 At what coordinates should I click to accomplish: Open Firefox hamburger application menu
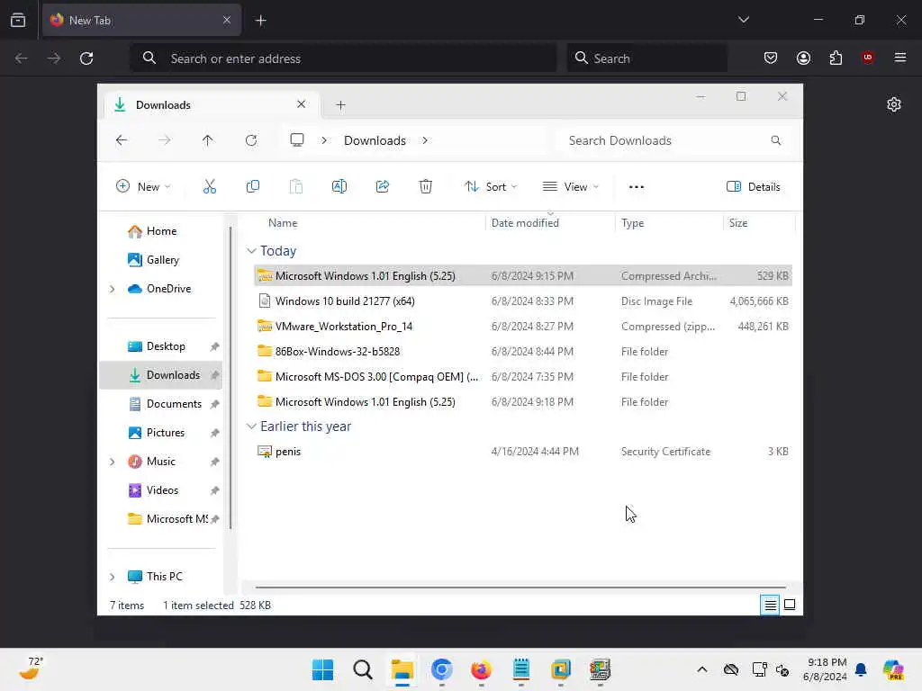[x=900, y=58]
